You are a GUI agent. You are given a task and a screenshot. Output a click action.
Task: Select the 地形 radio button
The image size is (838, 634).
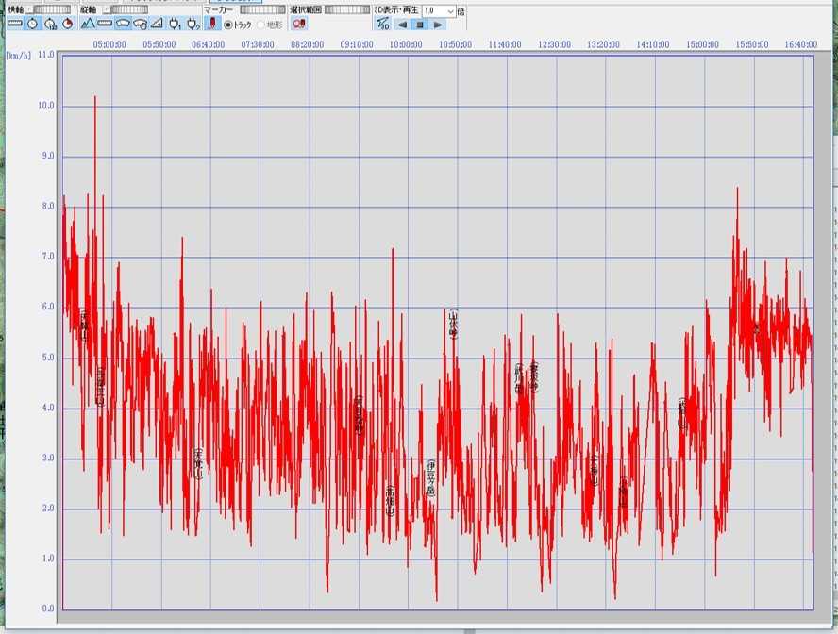pyautogui.click(x=260, y=25)
